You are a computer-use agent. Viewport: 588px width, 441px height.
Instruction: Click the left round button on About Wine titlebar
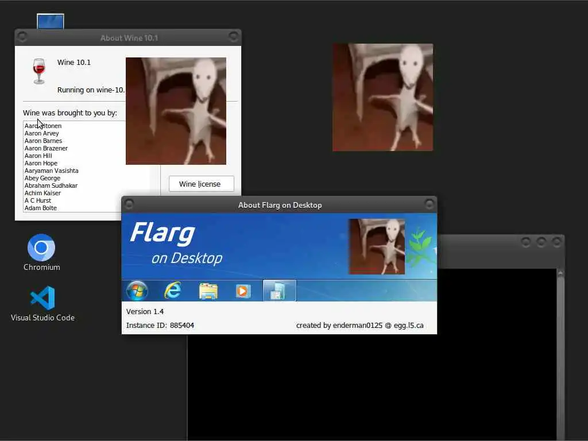[22, 37]
